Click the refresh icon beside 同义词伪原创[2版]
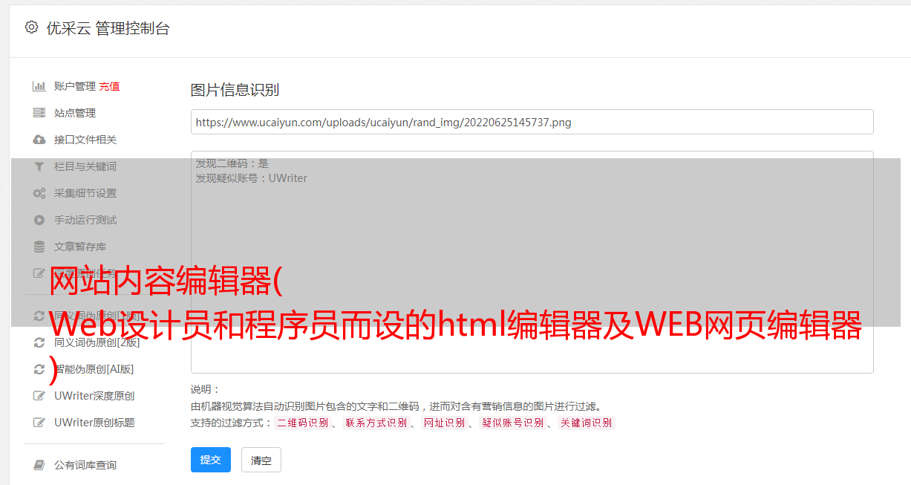Viewport: 911px width, 485px height. click(x=39, y=342)
